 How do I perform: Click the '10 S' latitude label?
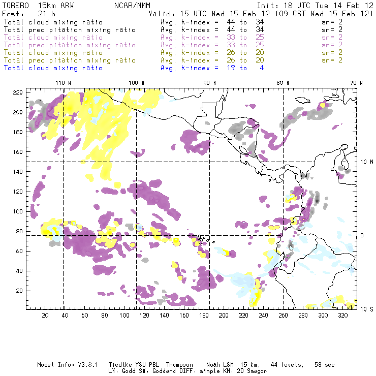point(367,309)
